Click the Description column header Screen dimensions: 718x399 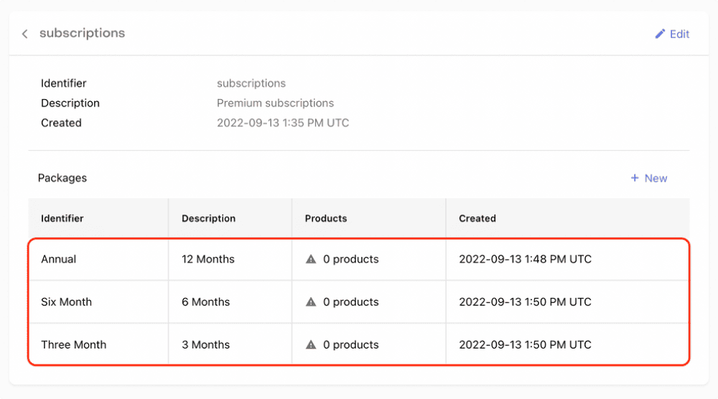[x=208, y=218]
